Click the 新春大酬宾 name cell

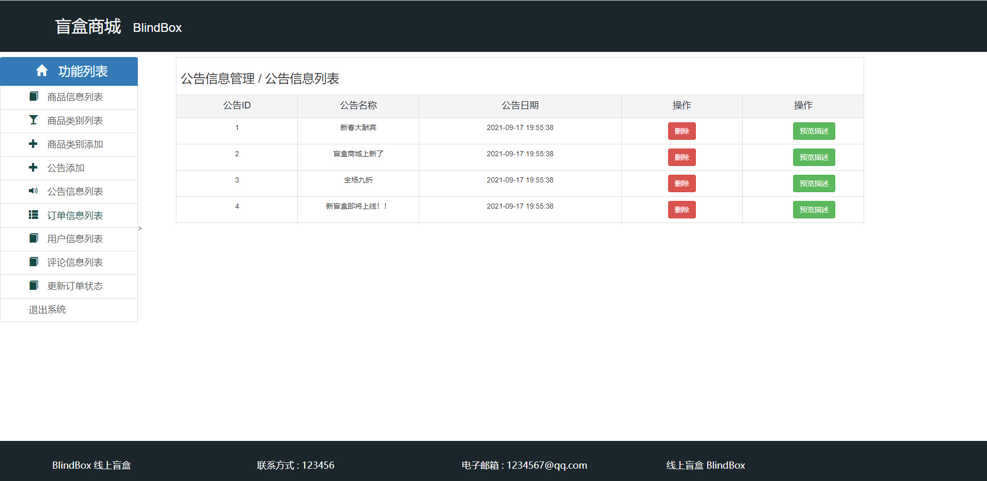point(358,131)
